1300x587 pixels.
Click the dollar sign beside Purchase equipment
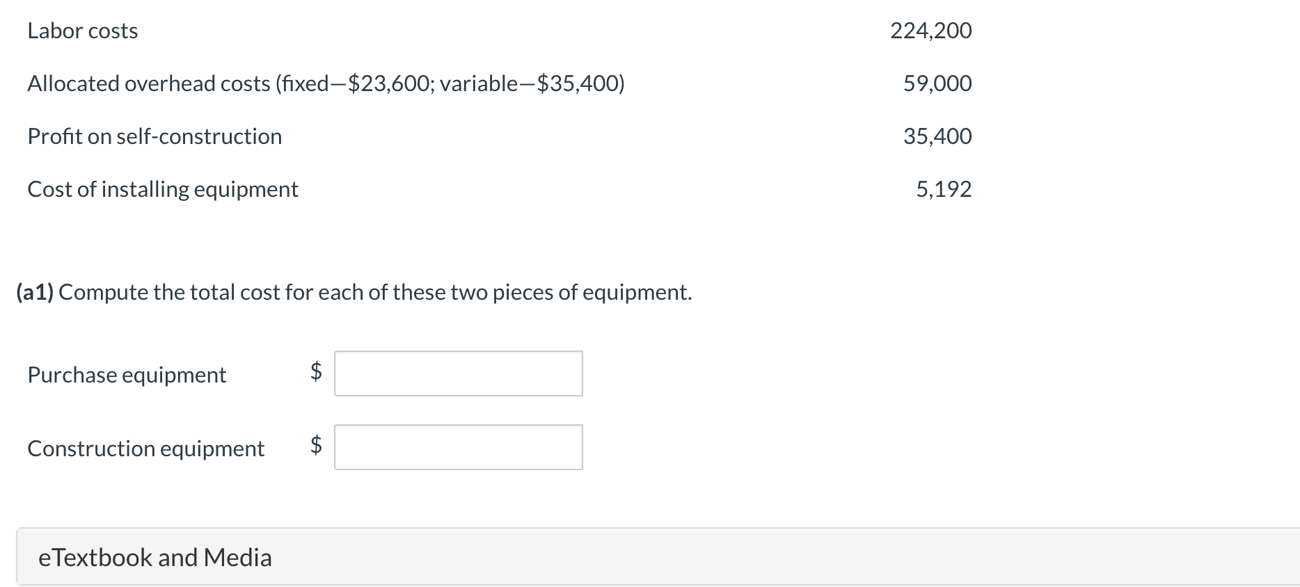(x=316, y=371)
